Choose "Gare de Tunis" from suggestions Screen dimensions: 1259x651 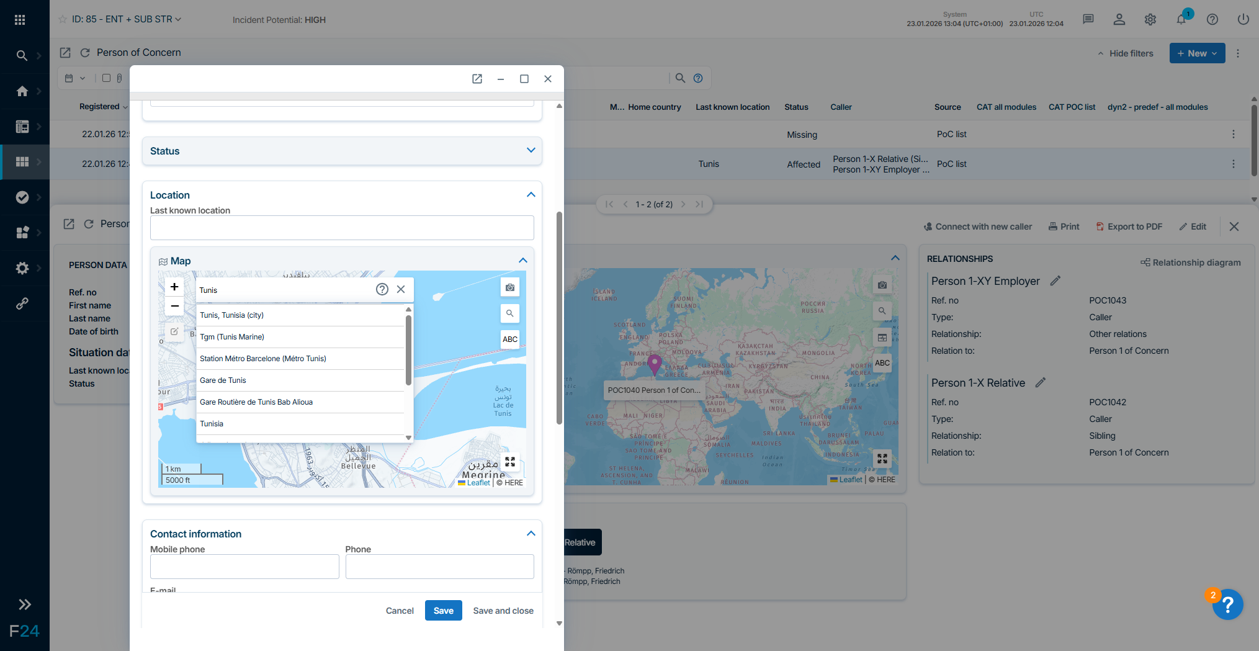coord(223,380)
